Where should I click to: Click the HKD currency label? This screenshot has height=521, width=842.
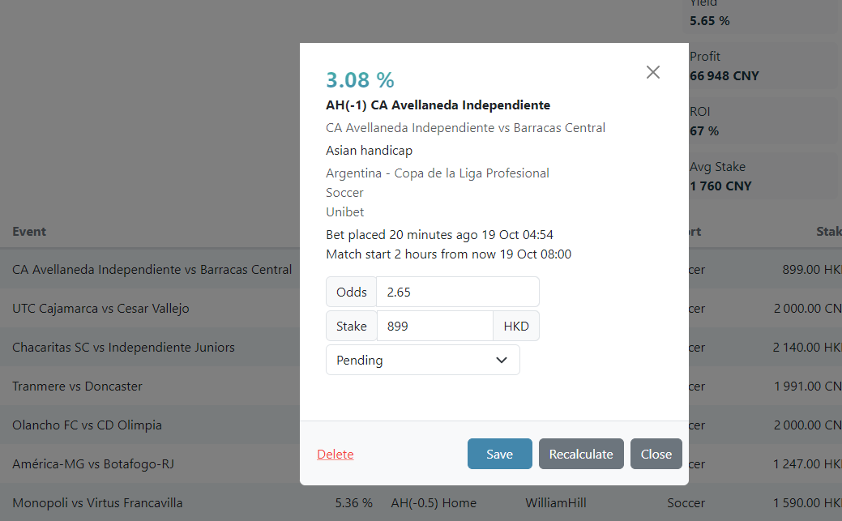pyautogui.click(x=516, y=326)
